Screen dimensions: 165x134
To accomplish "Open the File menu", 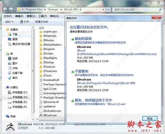I will point(8,16).
